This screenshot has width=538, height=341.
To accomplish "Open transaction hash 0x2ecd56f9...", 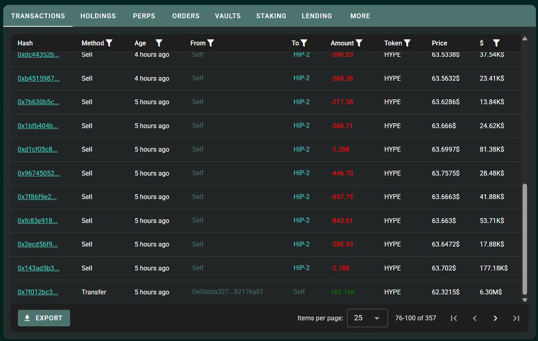I will (x=38, y=244).
